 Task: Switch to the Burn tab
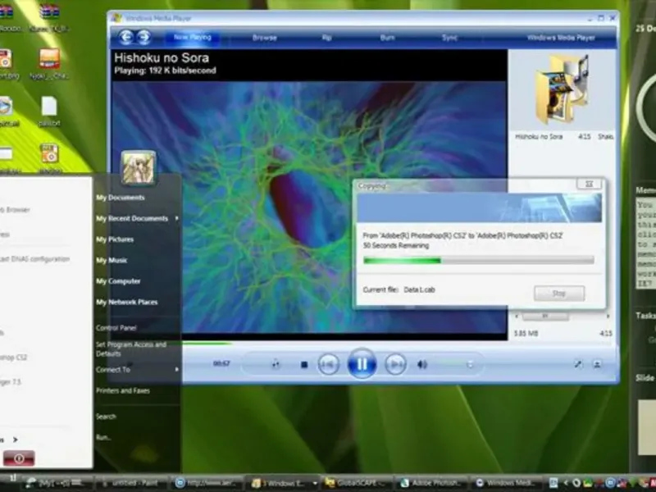pyautogui.click(x=387, y=38)
